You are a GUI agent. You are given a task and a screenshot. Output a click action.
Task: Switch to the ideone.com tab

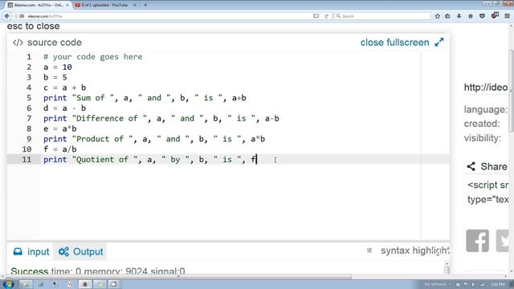[39, 5]
